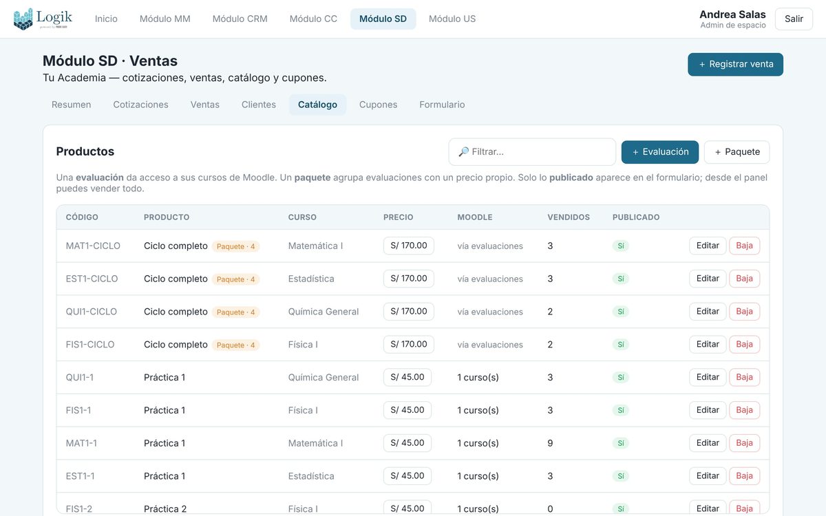The height and width of the screenshot is (516, 826).
Task: Click Baja for FIS1-1
Action: [744, 410]
